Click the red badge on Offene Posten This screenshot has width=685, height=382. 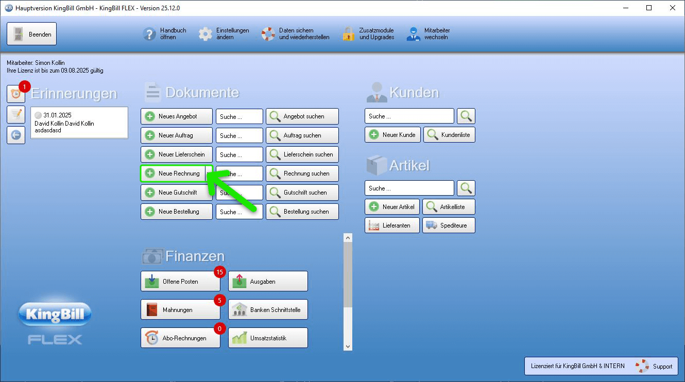[220, 271]
